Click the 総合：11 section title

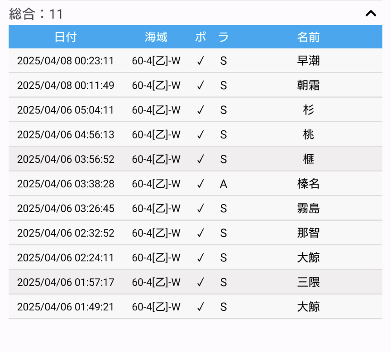coord(36,14)
